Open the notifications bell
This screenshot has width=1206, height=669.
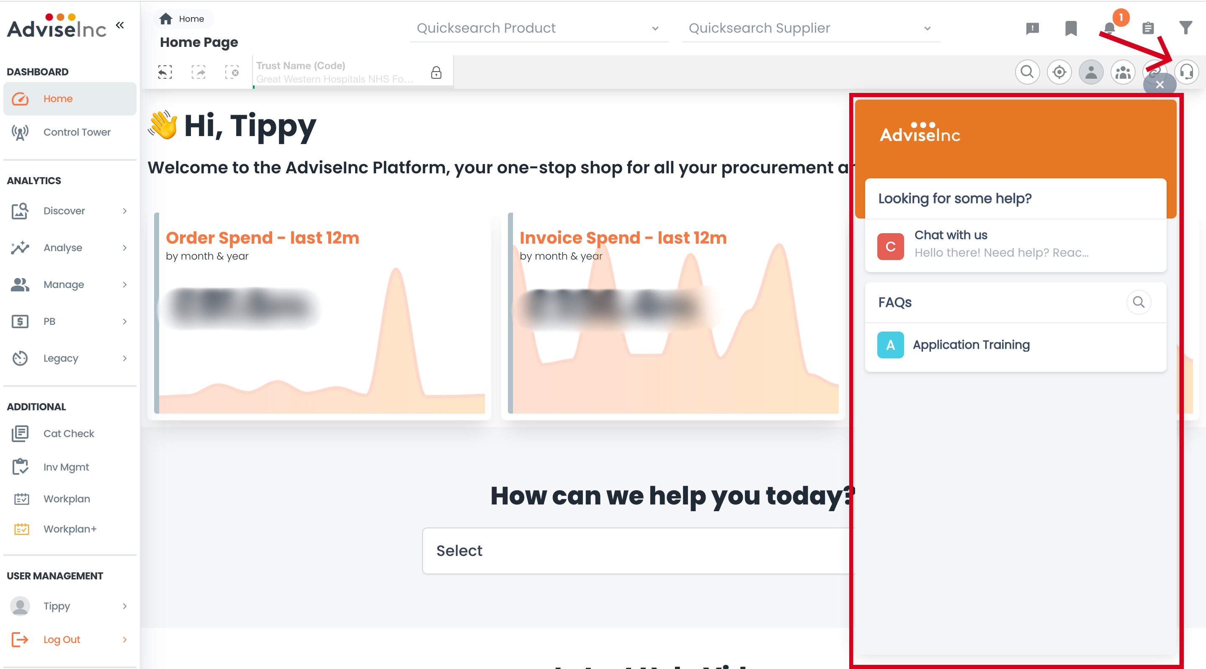coord(1109,28)
